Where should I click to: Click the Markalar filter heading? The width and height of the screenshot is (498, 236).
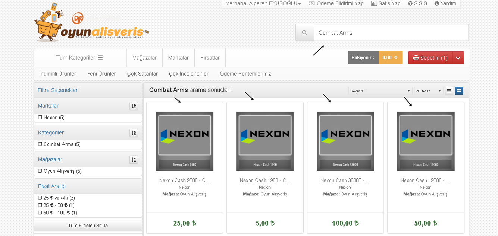(48, 106)
